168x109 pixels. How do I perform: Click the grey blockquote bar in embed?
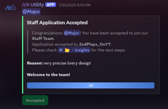[28, 42]
